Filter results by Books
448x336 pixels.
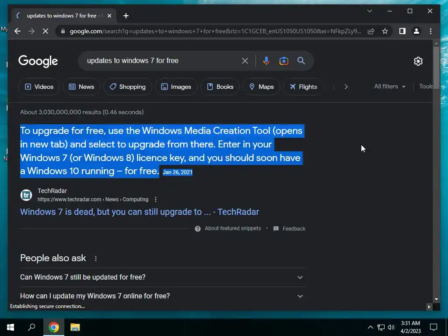tap(220, 87)
